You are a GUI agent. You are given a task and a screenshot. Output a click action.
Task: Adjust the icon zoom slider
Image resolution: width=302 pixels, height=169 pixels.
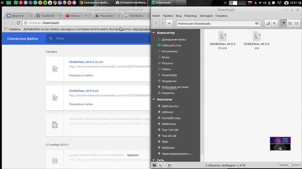pos(289,165)
